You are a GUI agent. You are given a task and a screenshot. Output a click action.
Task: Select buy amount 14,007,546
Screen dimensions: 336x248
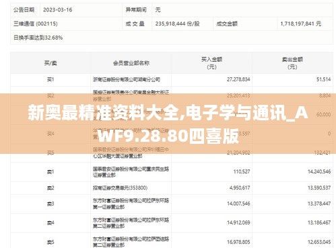click(x=238, y=204)
